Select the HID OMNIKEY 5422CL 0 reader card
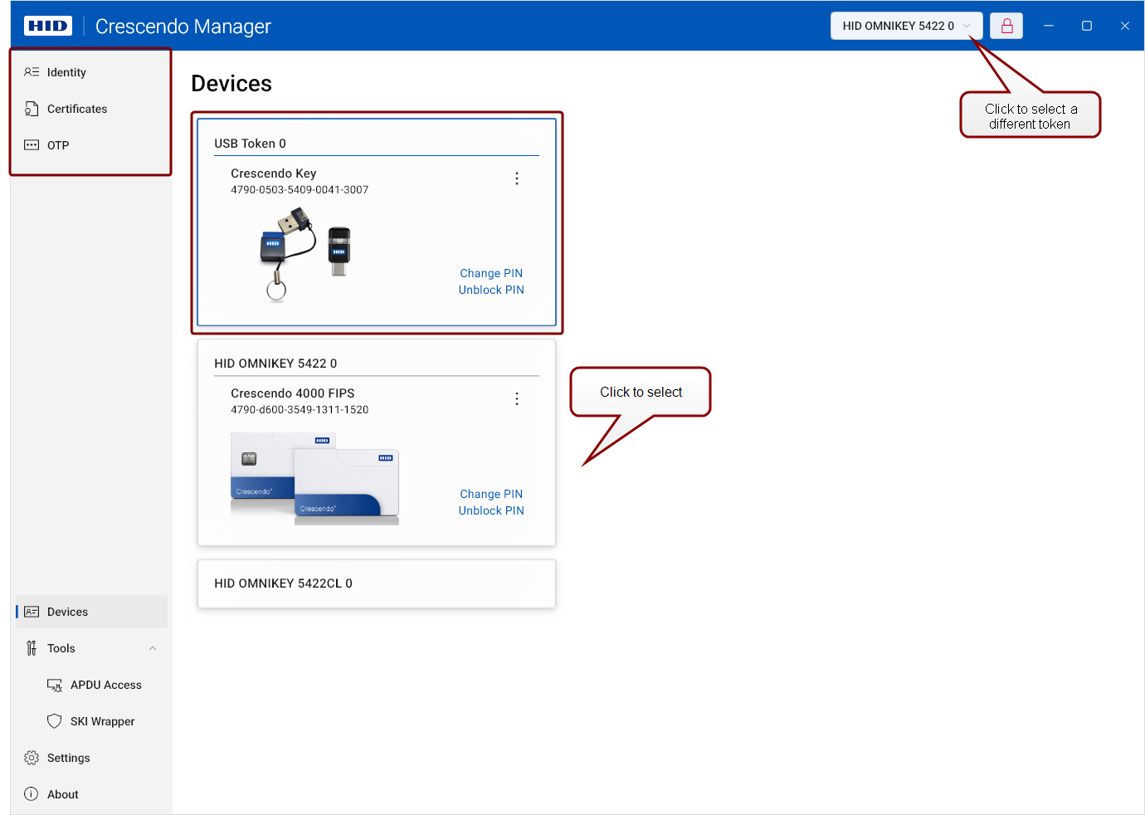The width and height of the screenshot is (1145, 815). click(x=377, y=583)
